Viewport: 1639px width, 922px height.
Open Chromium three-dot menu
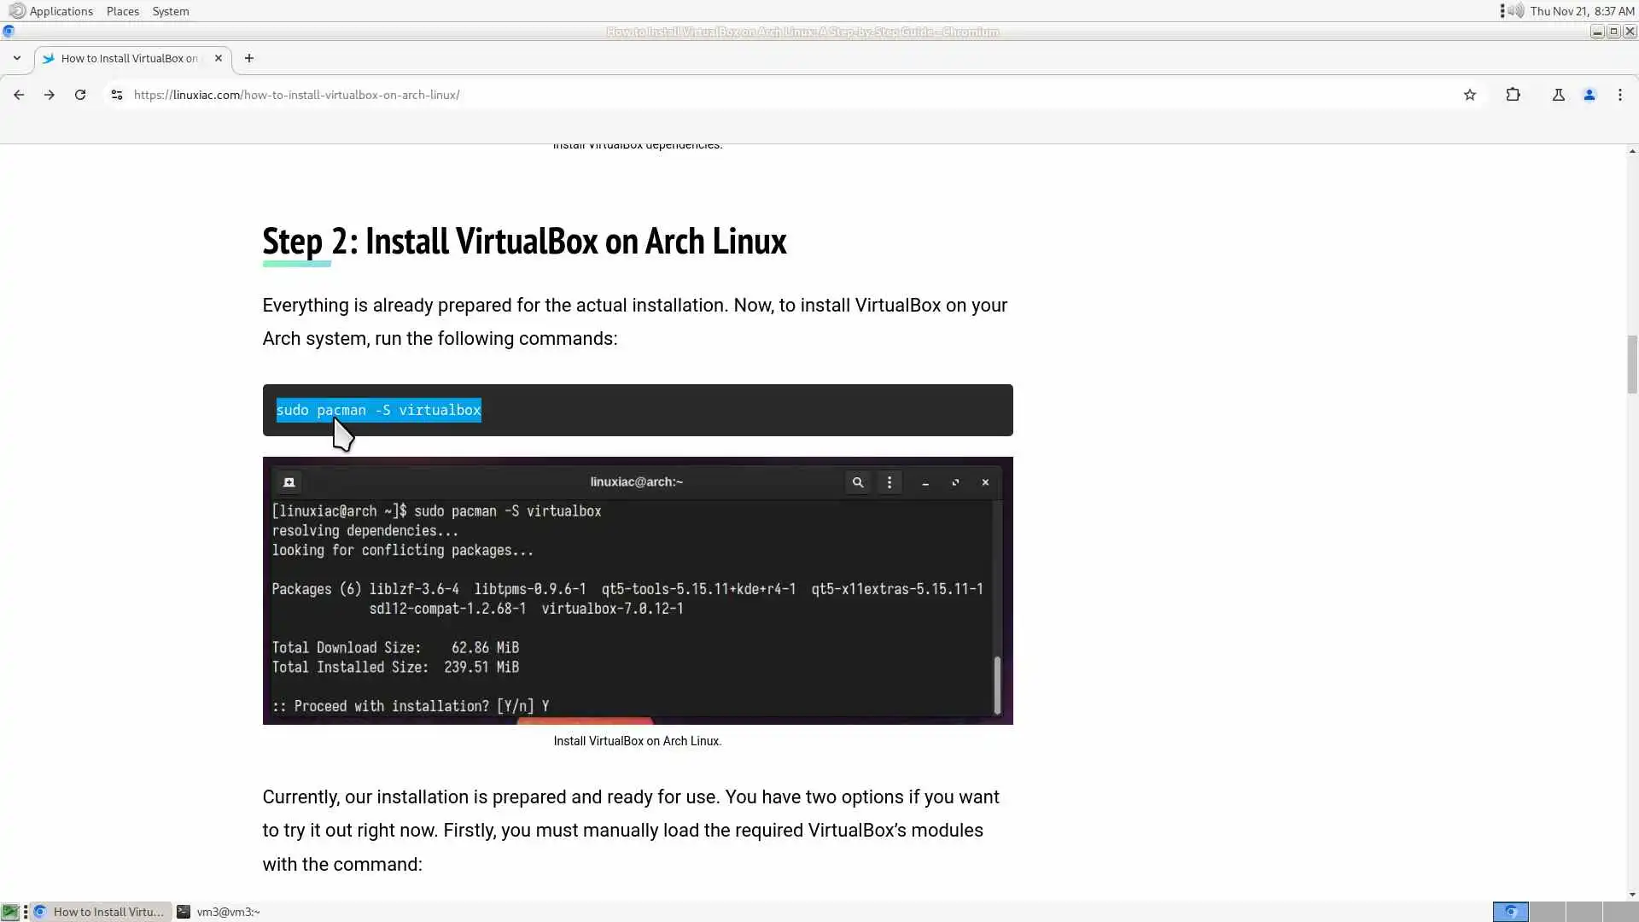(x=1619, y=95)
